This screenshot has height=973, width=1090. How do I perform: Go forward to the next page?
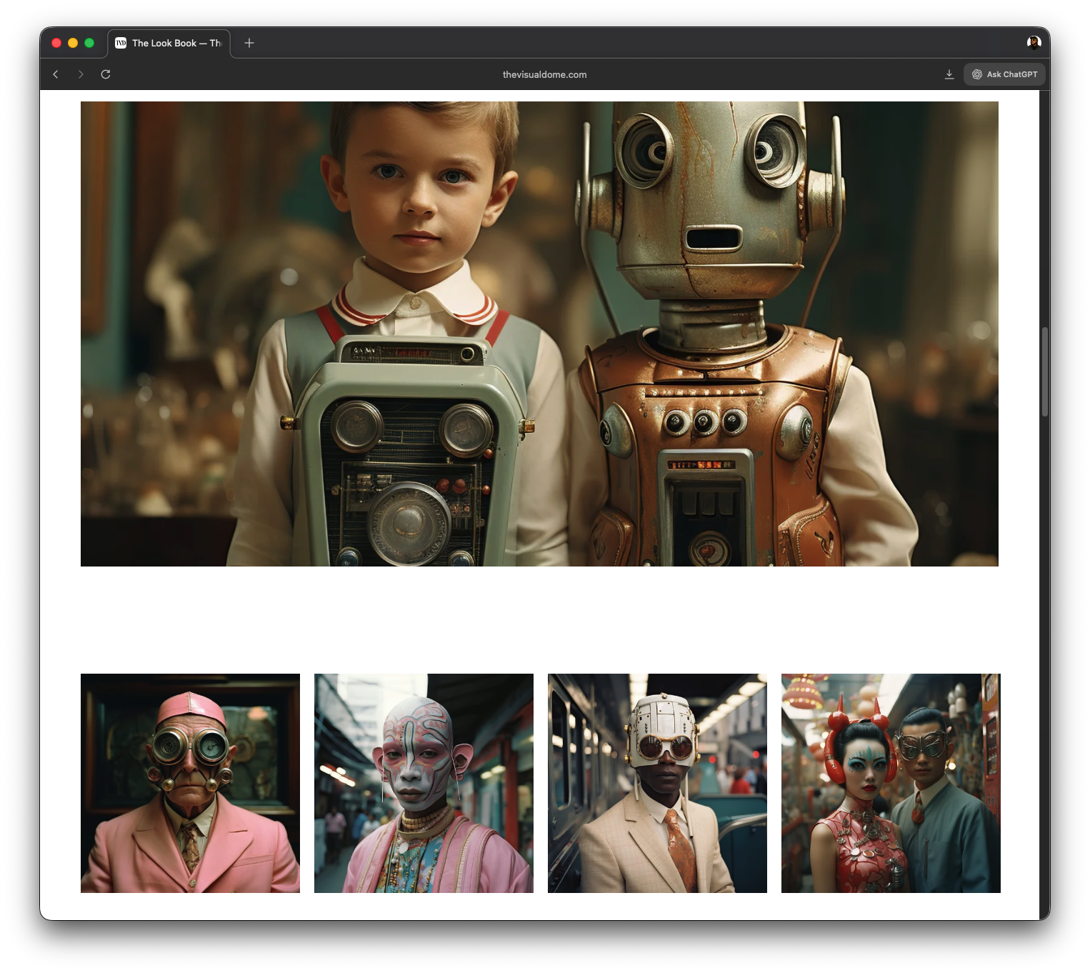[x=81, y=74]
